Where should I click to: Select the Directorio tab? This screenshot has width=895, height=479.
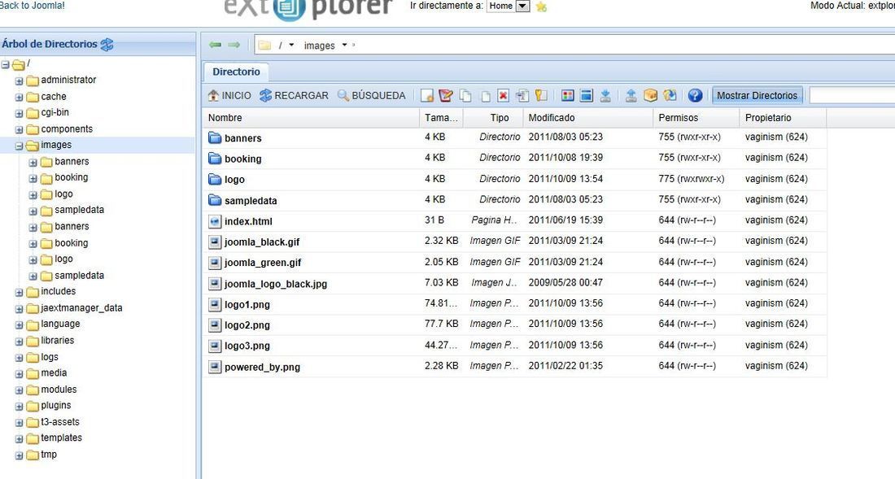click(x=236, y=72)
